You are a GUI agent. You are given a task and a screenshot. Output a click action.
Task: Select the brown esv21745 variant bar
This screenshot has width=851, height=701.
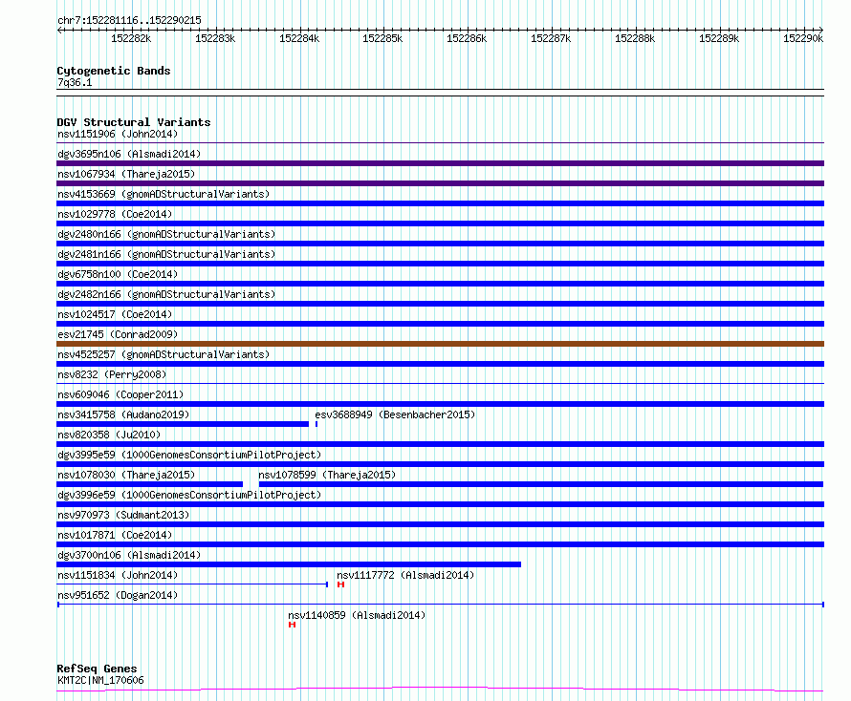coord(440,344)
